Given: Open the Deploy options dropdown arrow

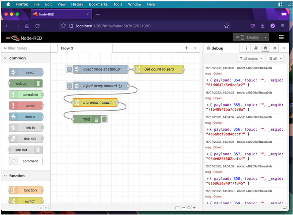Looking at the screenshot, I should (x=266, y=37).
